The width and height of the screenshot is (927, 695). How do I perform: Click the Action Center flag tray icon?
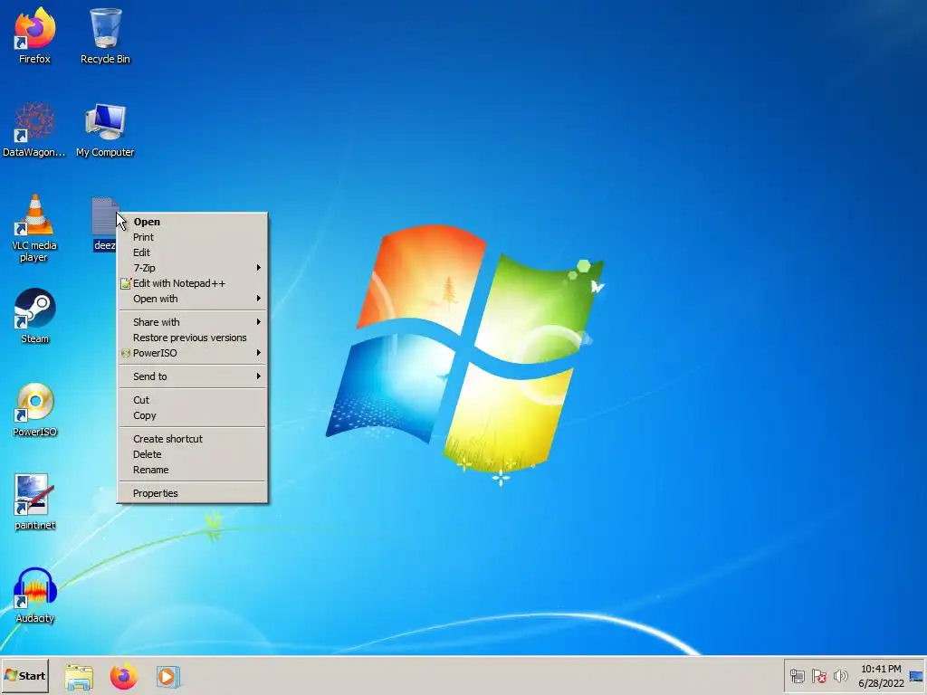[818, 676]
